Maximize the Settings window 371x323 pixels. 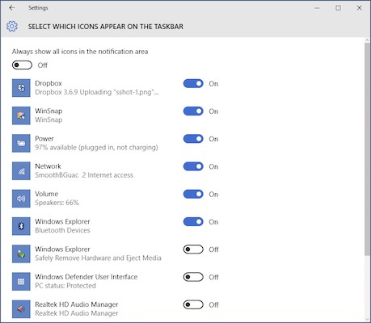pos(338,8)
